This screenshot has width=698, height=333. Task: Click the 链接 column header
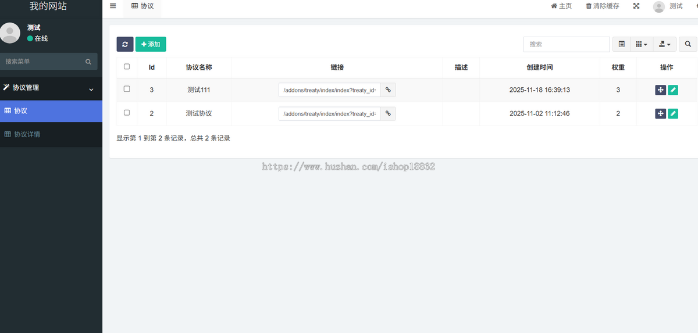(337, 67)
